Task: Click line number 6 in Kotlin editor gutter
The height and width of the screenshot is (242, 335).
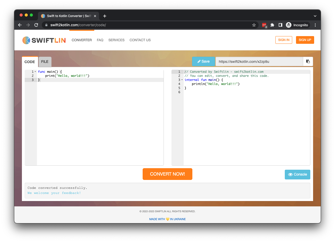Action: [x=179, y=92]
